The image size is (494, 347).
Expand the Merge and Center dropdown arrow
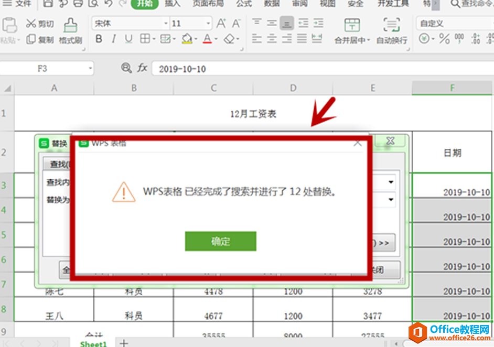click(x=368, y=40)
